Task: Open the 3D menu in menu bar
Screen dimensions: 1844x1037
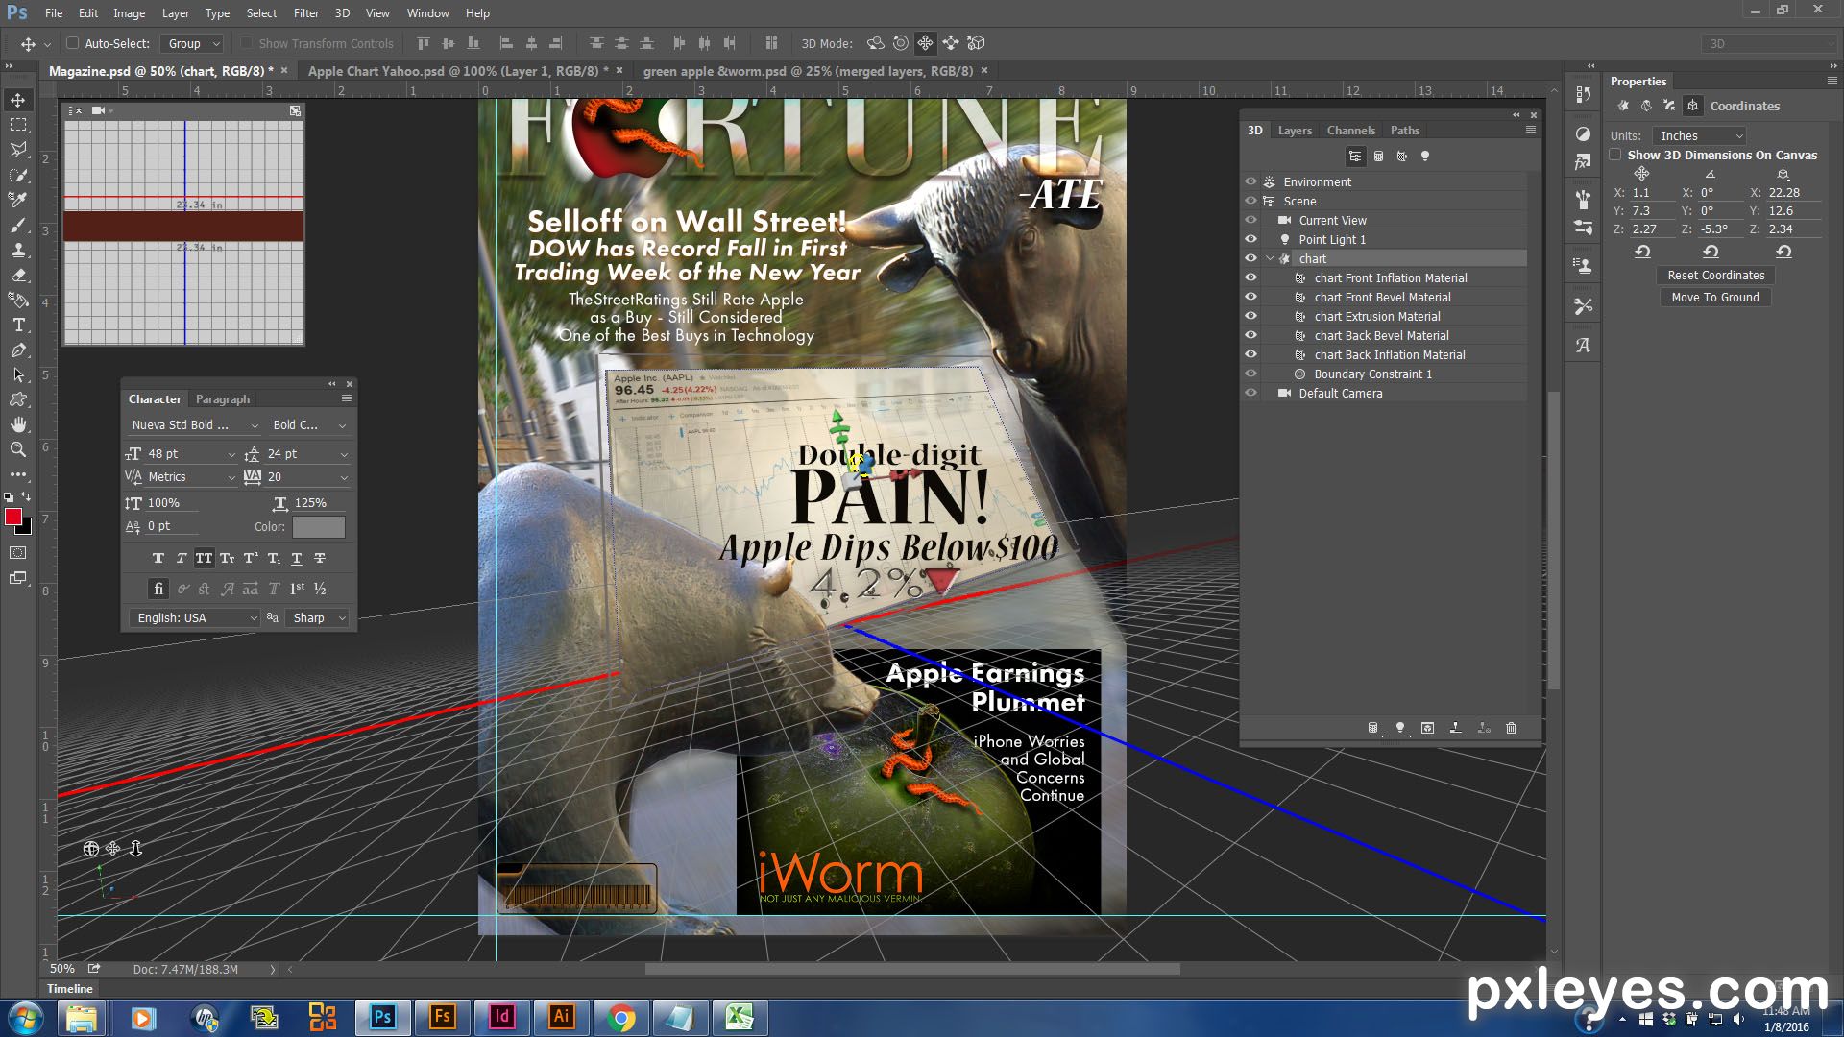Action: click(x=342, y=13)
